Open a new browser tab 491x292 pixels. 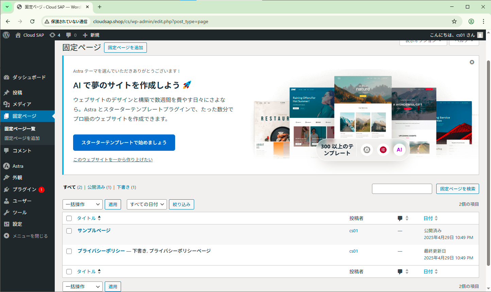(x=100, y=7)
